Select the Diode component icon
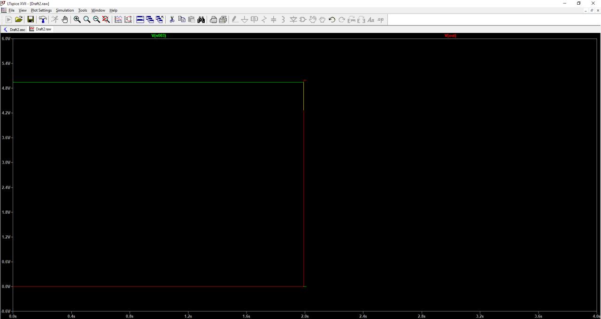The width and height of the screenshot is (601, 319). coord(293,19)
